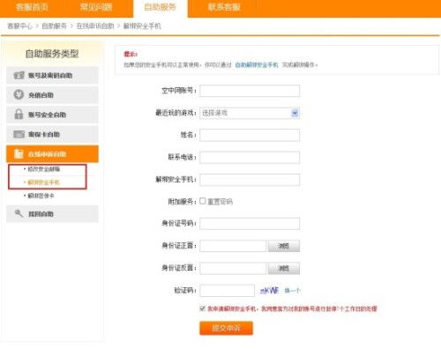441x349 pixels.
Task: Browse for 身份证正面 image file
Action: (x=284, y=246)
